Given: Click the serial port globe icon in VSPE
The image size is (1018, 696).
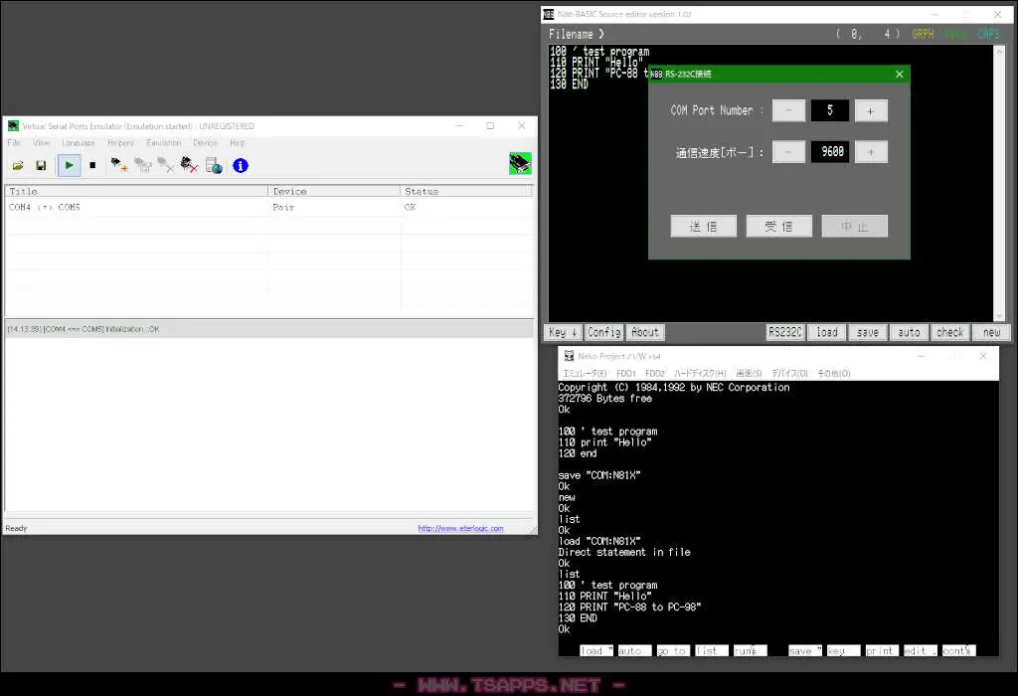Looking at the screenshot, I should click(x=214, y=166).
